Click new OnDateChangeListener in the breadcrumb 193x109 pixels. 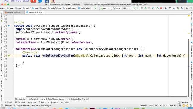pos(53,99)
